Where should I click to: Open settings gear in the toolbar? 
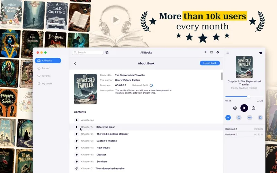coord(218,52)
